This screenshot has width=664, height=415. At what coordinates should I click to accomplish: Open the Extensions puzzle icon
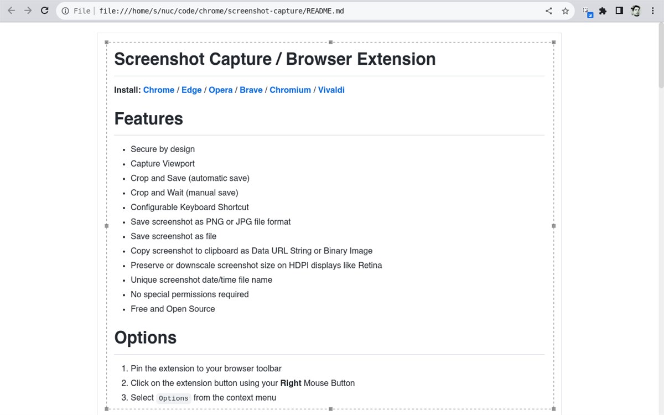click(x=603, y=11)
